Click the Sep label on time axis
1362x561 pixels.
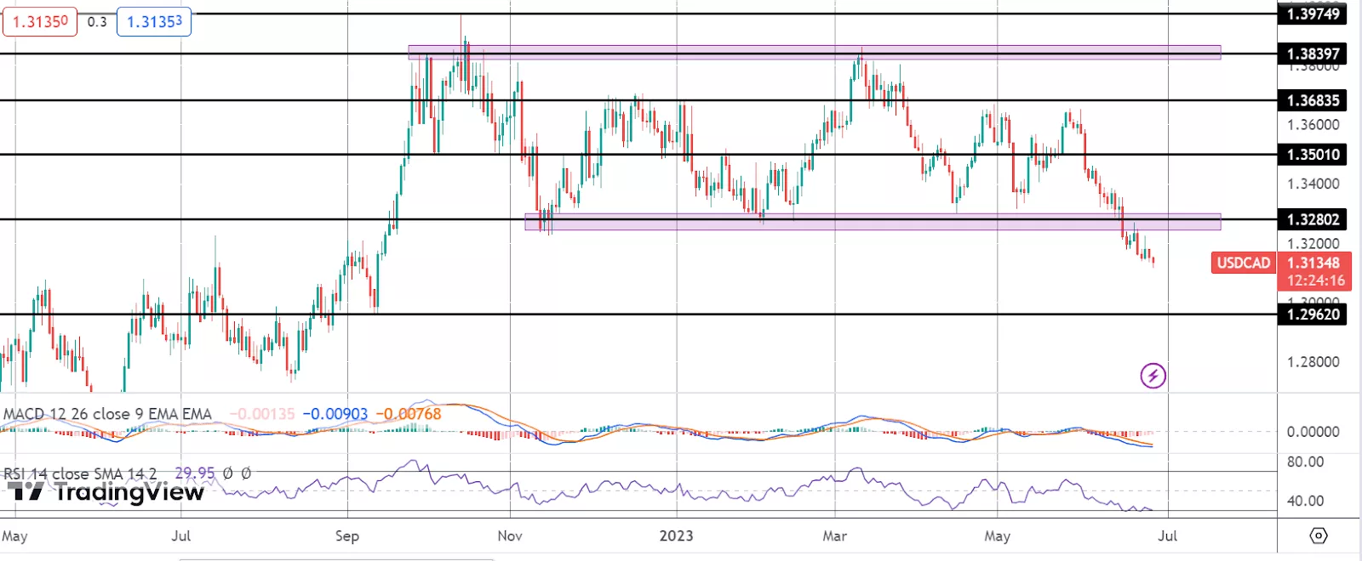[347, 536]
